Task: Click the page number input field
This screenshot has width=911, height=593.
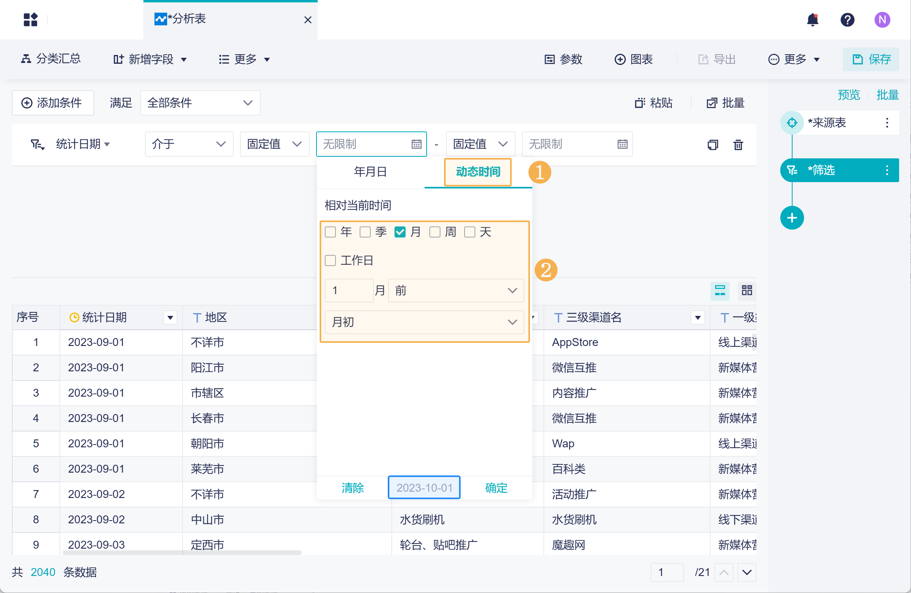Action: 667,572
